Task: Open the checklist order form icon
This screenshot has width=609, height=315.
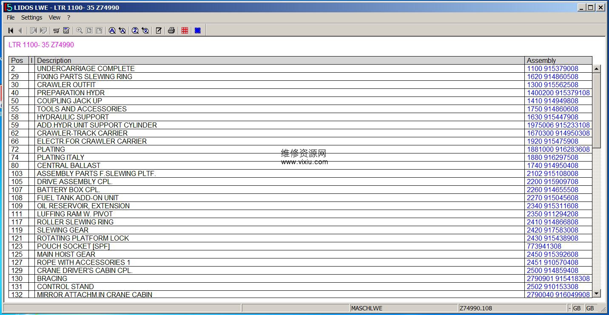Action: tap(66, 30)
